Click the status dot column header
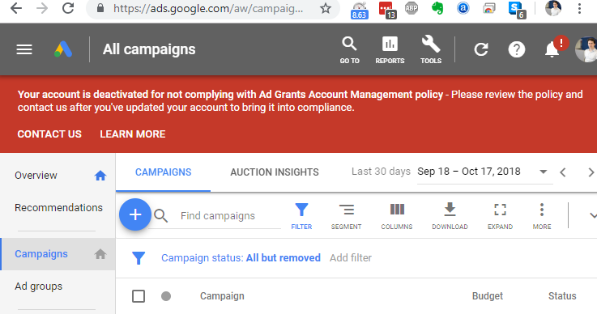 tap(166, 296)
